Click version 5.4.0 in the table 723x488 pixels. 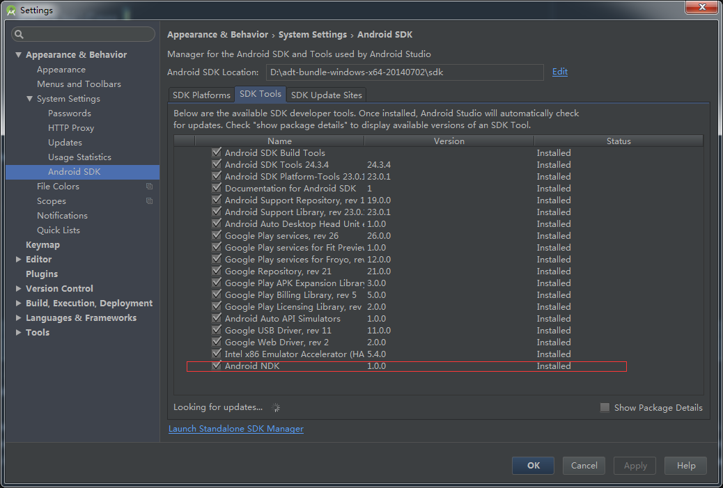pos(377,354)
